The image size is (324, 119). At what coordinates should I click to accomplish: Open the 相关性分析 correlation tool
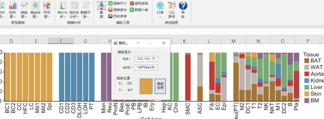tap(74, 10)
